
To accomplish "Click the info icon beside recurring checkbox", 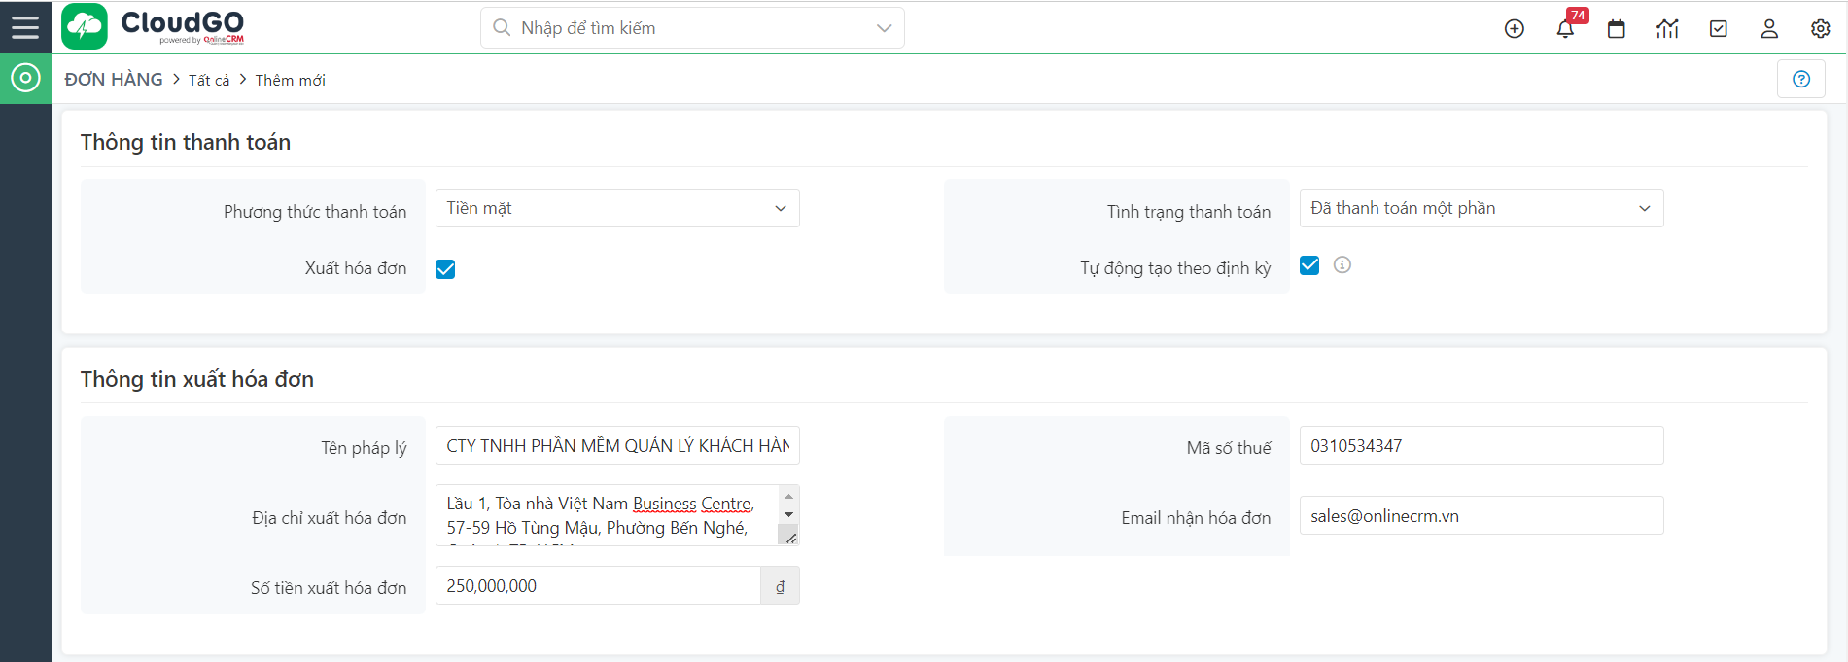I will pyautogui.click(x=1342, y=265).
